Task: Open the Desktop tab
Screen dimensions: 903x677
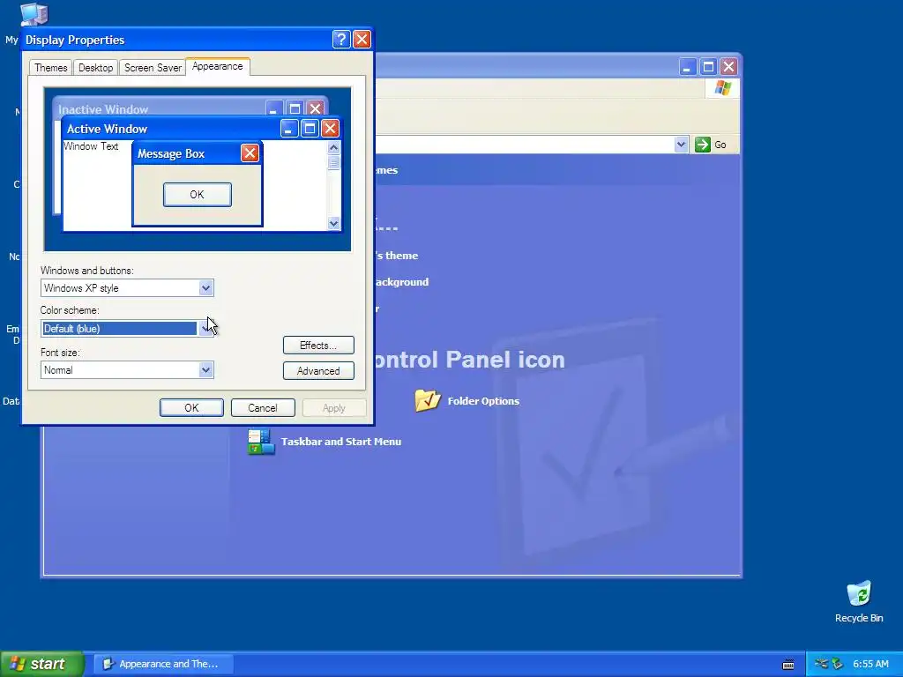Action: [95, 67]
